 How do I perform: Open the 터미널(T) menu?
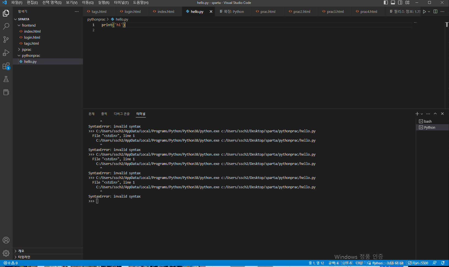(x=121, y=2)
